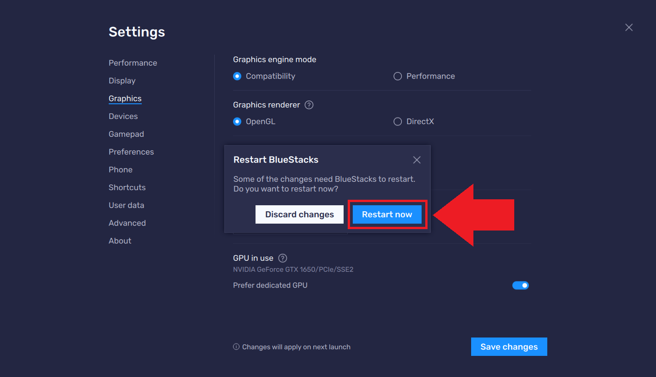
Task: Disable the Prefer dedicated GPU toggle
Action: pos(521,285)
